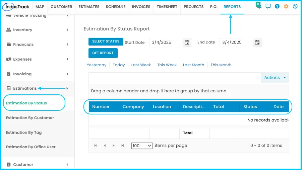This screenshot has width=302, height=170.
Task: Click the IndusTrack logo
Action: (16, 7)
